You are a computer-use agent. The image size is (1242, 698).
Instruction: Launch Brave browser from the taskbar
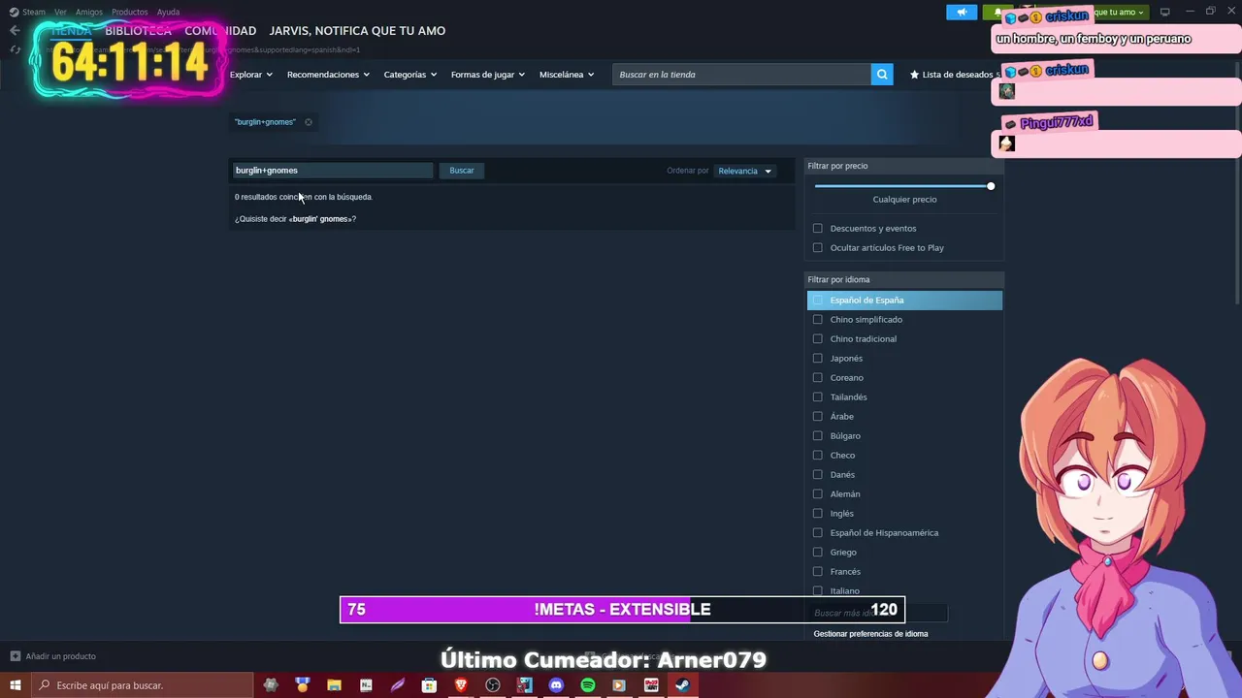coord(461,685)
